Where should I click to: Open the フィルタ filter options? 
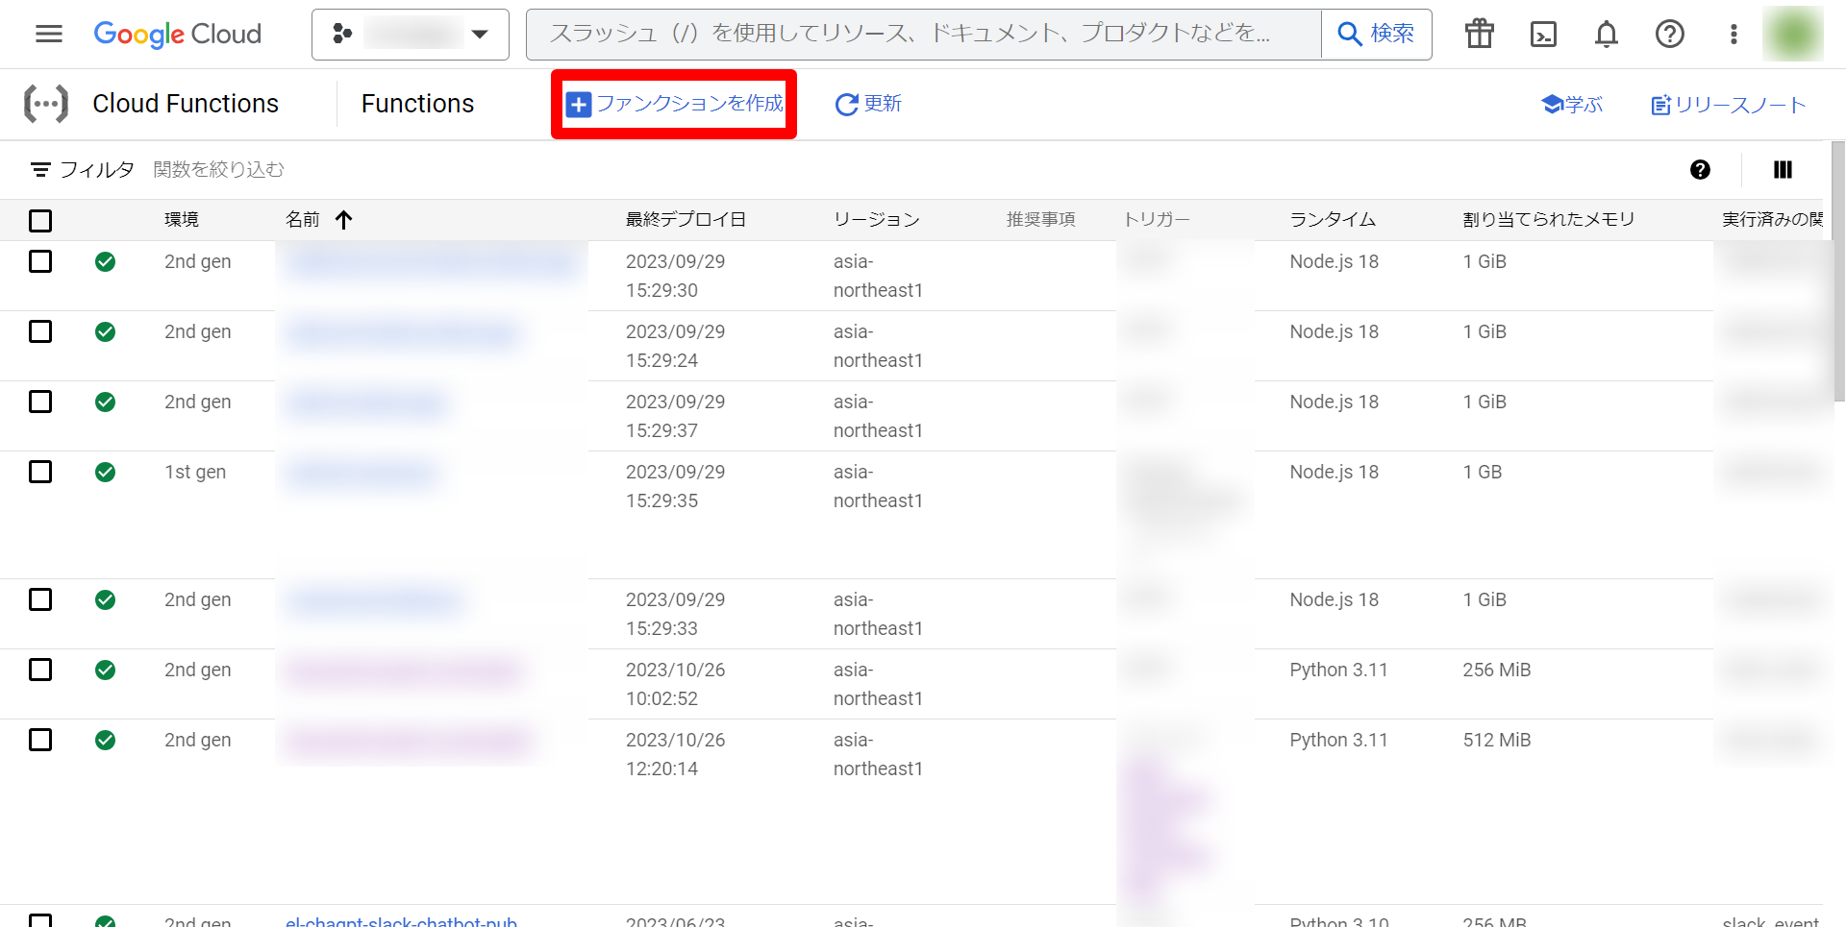point(82,170)
